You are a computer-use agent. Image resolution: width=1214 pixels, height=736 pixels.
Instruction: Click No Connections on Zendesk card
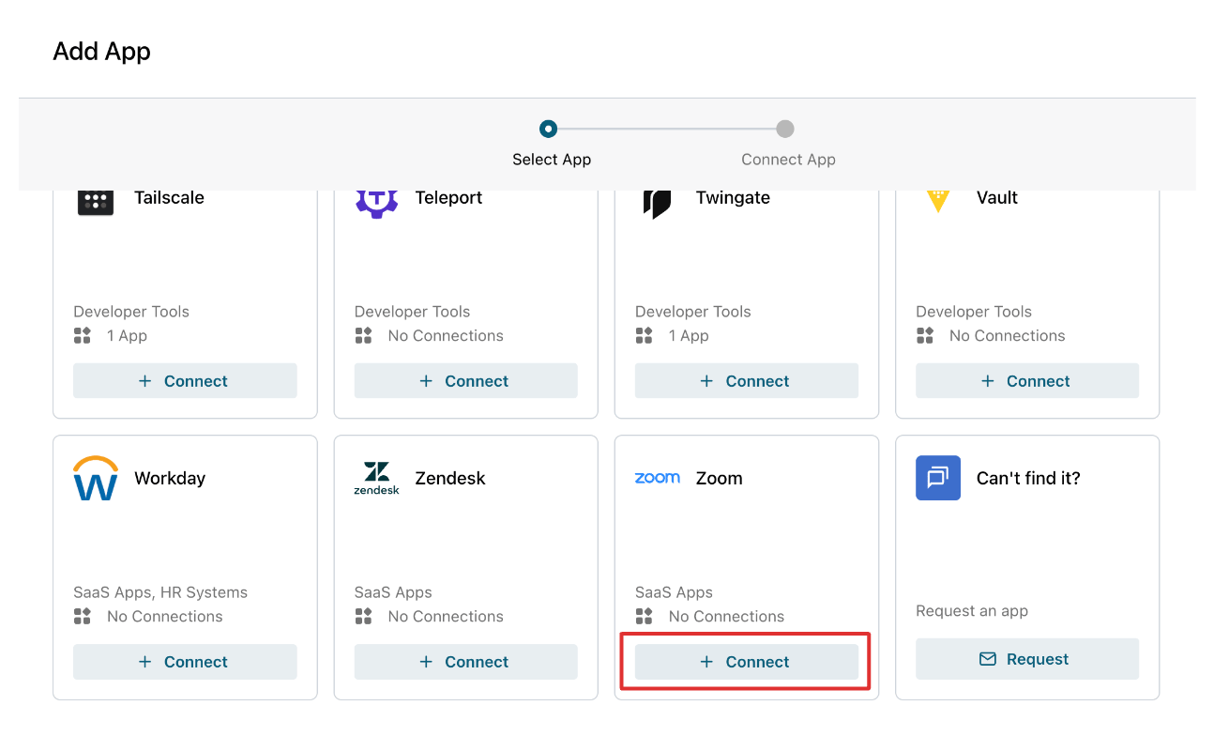click(x=446, y=617)
